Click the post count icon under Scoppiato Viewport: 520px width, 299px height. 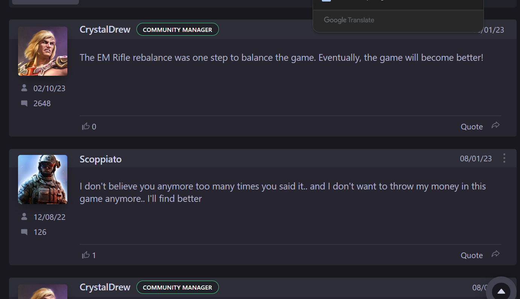[24, 232]
